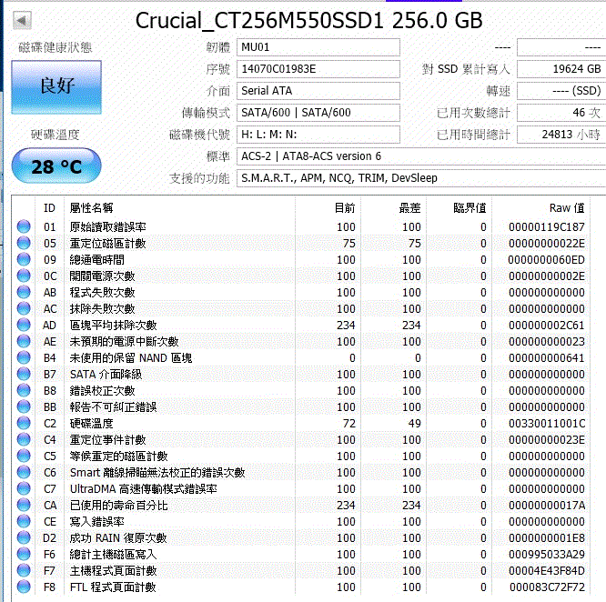The width and height of the screenshot is (606, 602).
Task: Click the drive letter field H: L: M: N:
Action: [x=318, y=135]
